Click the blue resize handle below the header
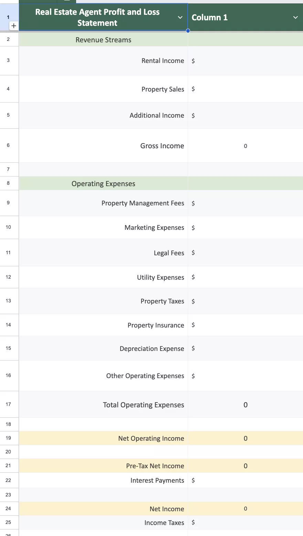The height and width of the screenshot is (536, 303). coord(188,31)
